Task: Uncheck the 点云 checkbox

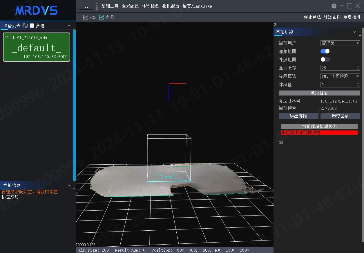Action: pyautogui.click(x=101, y=17)
